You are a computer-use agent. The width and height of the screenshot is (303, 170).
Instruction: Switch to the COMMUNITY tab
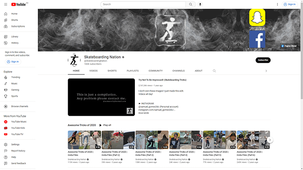[155, 71]
